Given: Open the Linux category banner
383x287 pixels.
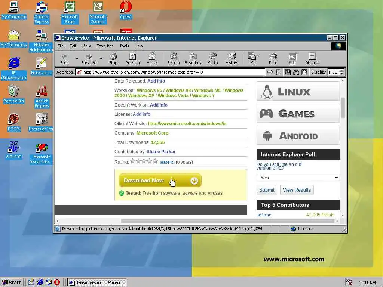Looking at the screenshot, I should pyautogui.click(x=298, y=91).
